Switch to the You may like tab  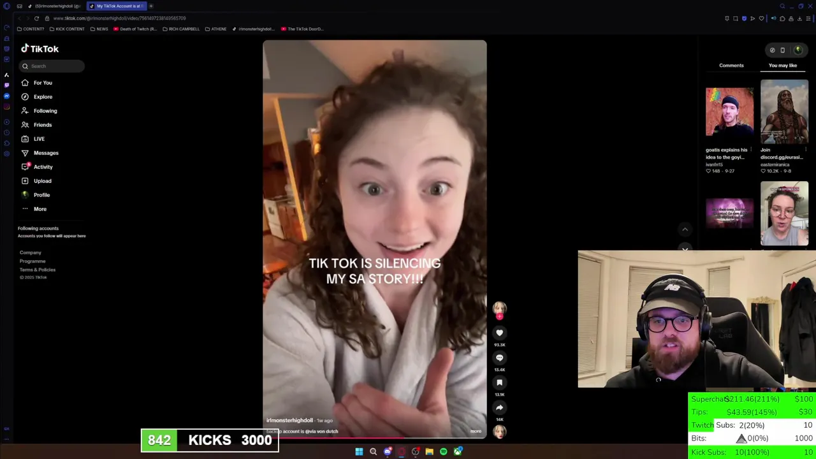point(783,65)
